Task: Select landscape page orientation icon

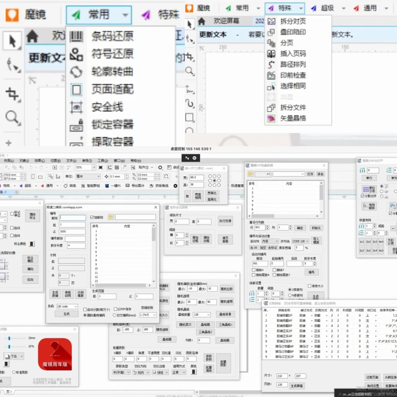Action: 40,177
